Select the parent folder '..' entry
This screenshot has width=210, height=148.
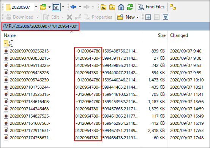(x=9, y=44)
